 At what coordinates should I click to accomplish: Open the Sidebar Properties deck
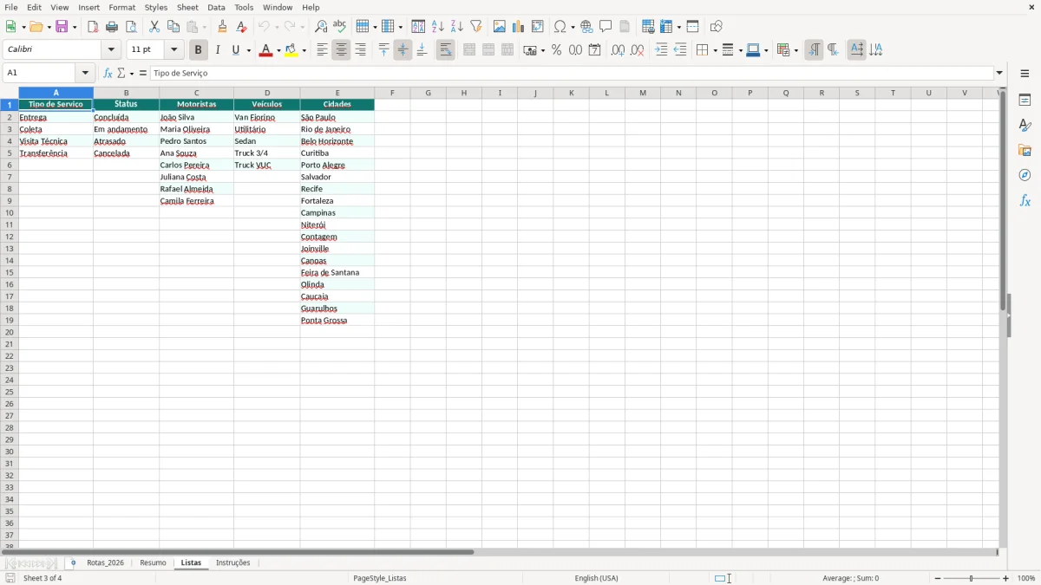click(1025, 100)
